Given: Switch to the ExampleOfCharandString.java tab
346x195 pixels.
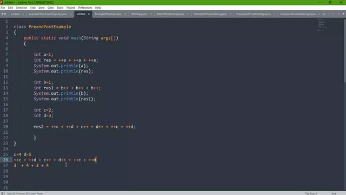Looking at the screenshot, I should click(210, 14).
